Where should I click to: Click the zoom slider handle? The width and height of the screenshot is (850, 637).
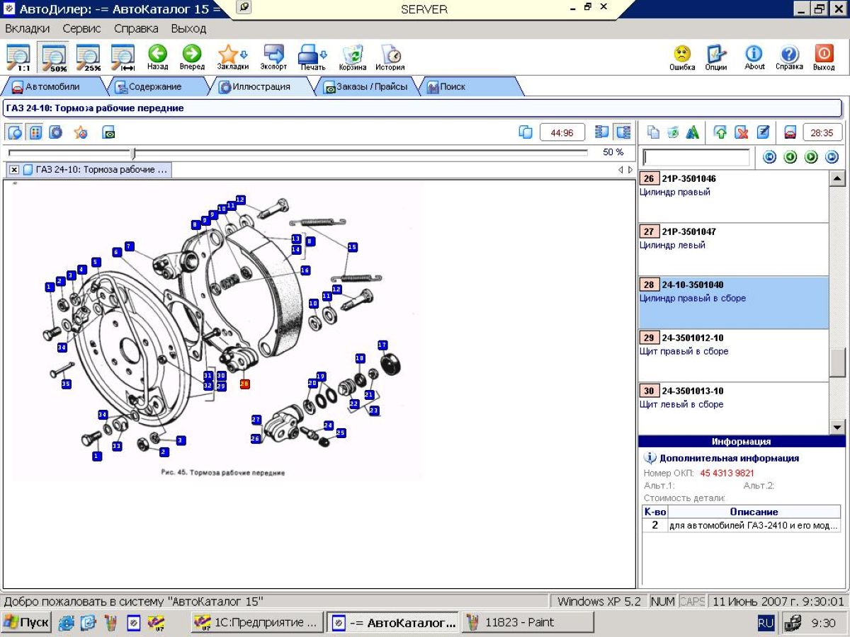[132, 153]
